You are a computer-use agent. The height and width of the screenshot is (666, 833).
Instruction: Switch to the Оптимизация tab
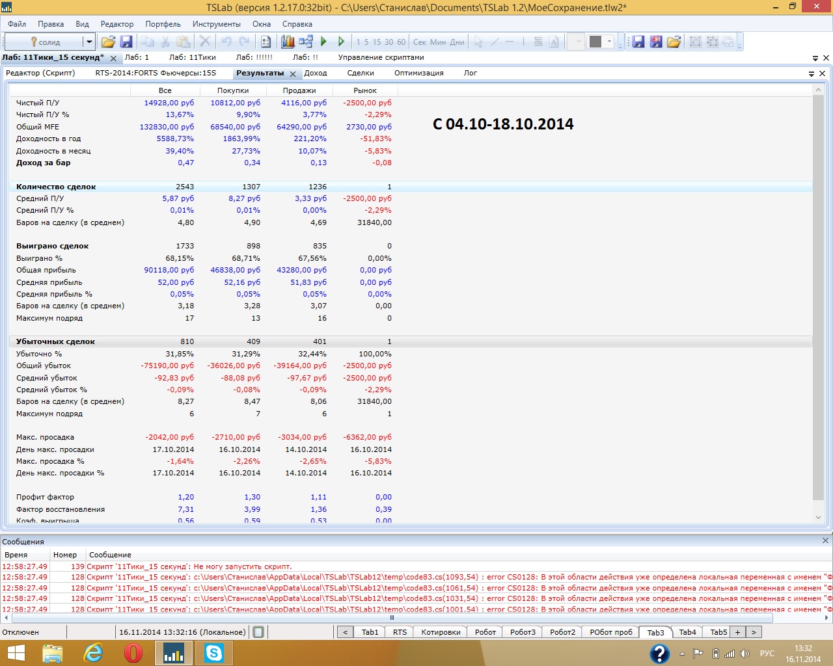click(418, 73)
